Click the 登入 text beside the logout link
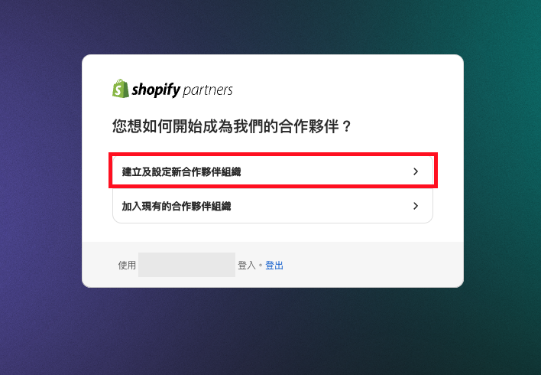Screen dimensions: 541x375 point(247,265)
